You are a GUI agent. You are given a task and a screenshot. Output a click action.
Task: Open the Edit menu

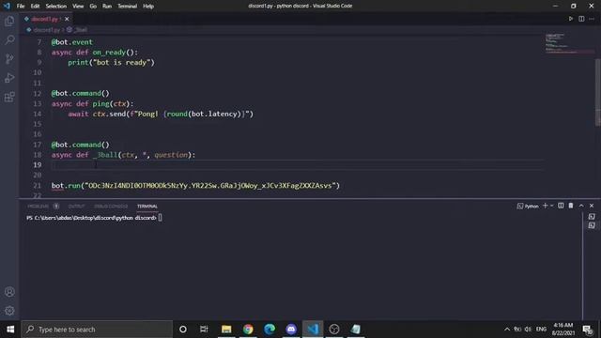[x=35, y=7]
